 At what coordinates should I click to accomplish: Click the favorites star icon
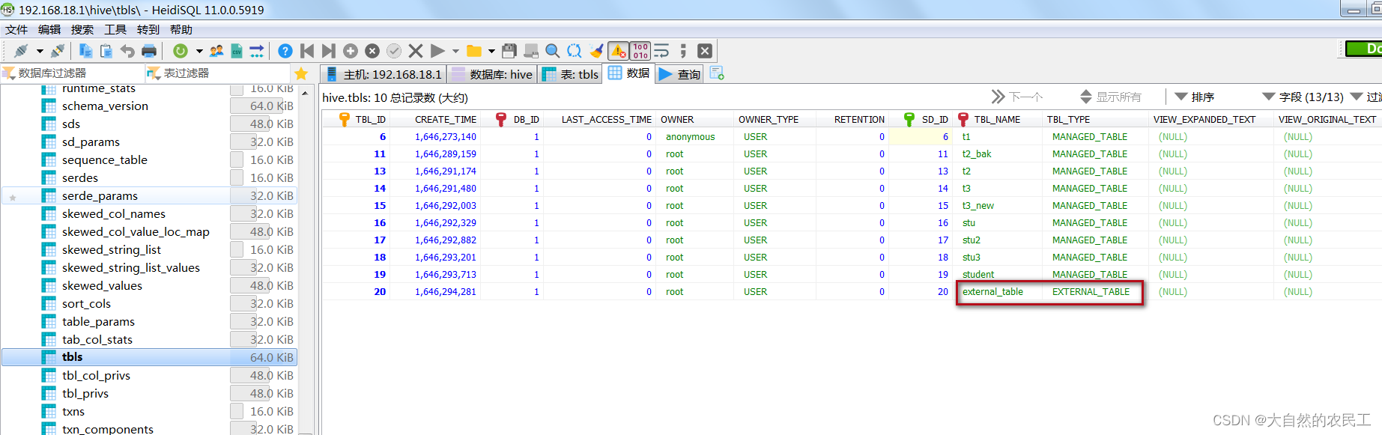pos(301,73)
